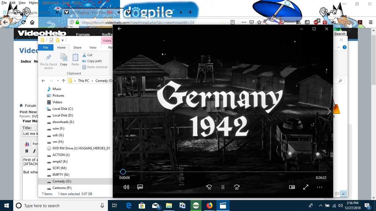Open Firefox Library icon in toolbar
376x211 pixels.
tap(298, 22)
